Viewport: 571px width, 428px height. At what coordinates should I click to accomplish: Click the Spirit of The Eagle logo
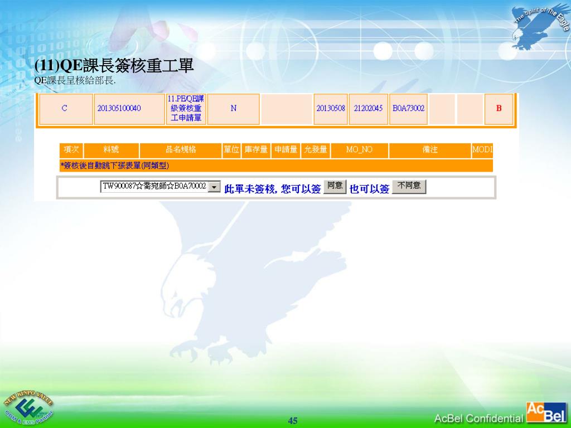click(x=539, y=26)
